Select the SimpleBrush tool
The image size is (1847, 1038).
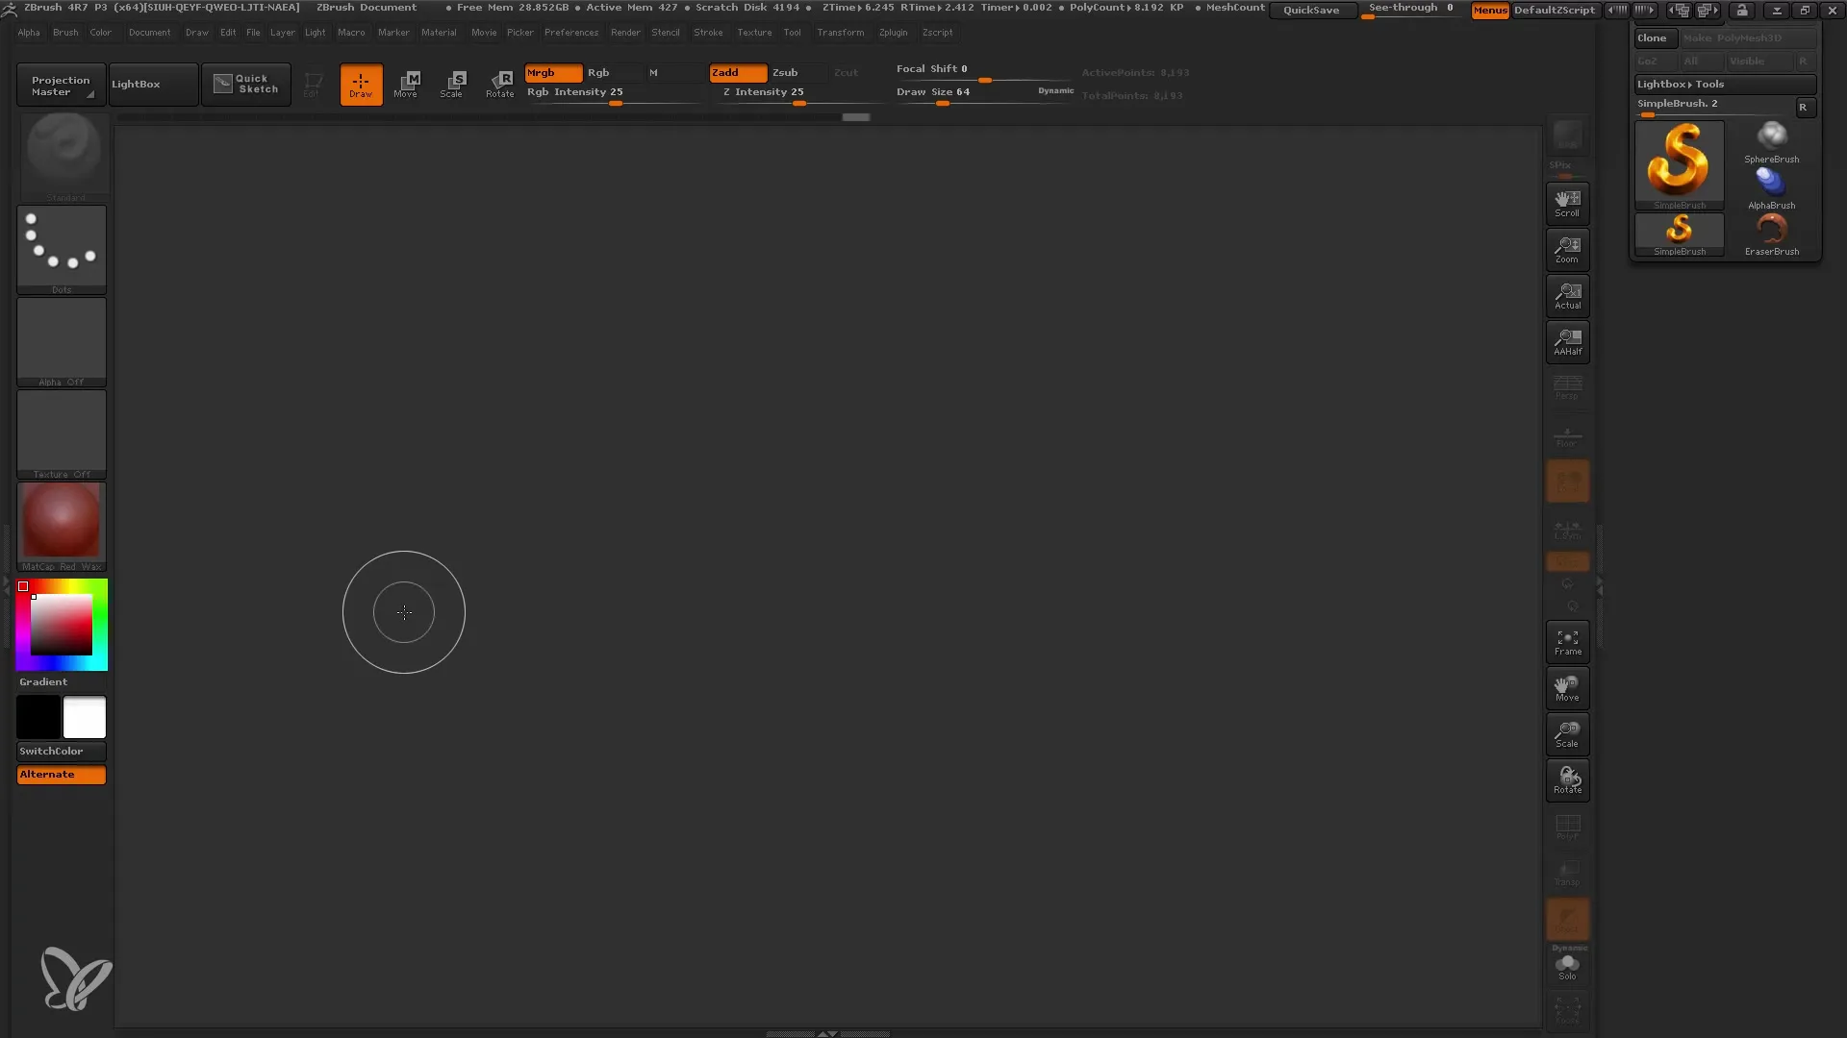[1680, 232]
